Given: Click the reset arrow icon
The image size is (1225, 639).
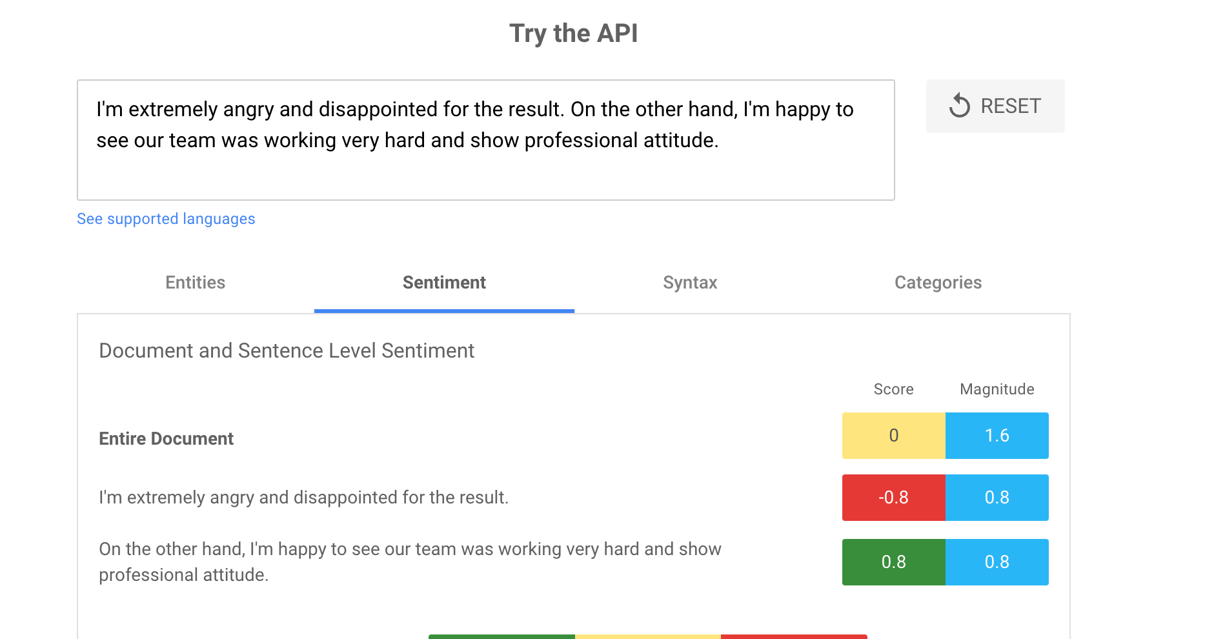Looking at the screenshot, I should (960, 106).
